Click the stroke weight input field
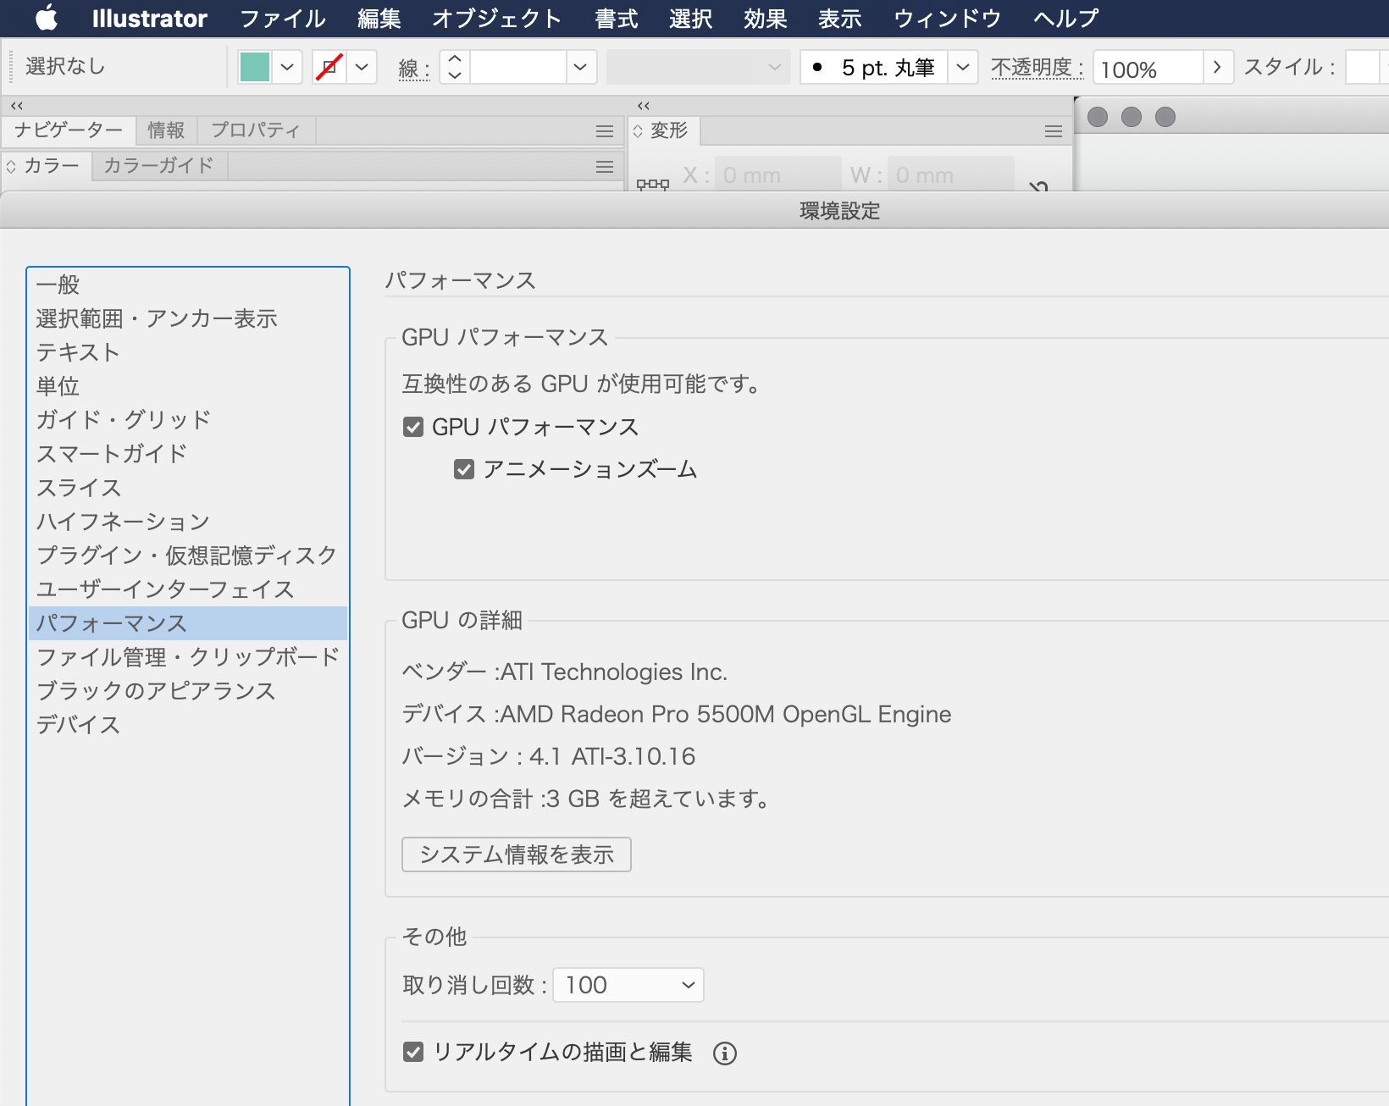The height and width of the screenshot is (1106, 1389). click(517, 67)
